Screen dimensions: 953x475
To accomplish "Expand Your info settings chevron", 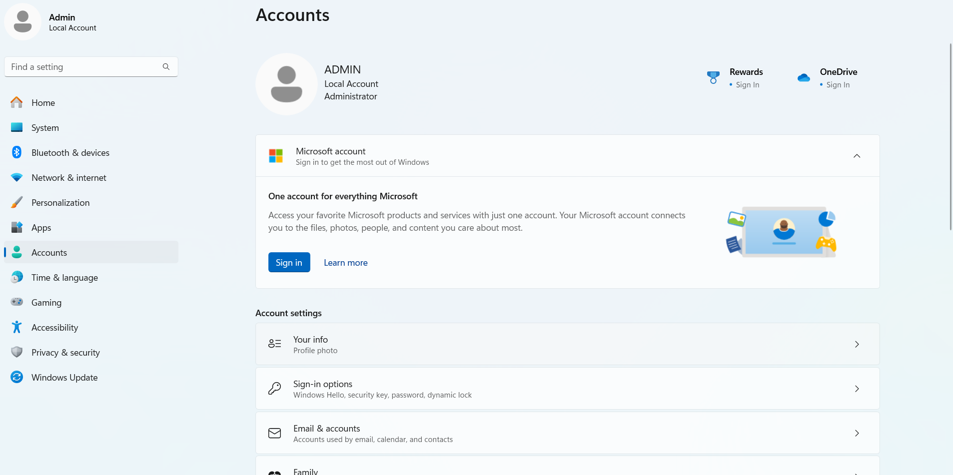I will [x=857, y=344].
